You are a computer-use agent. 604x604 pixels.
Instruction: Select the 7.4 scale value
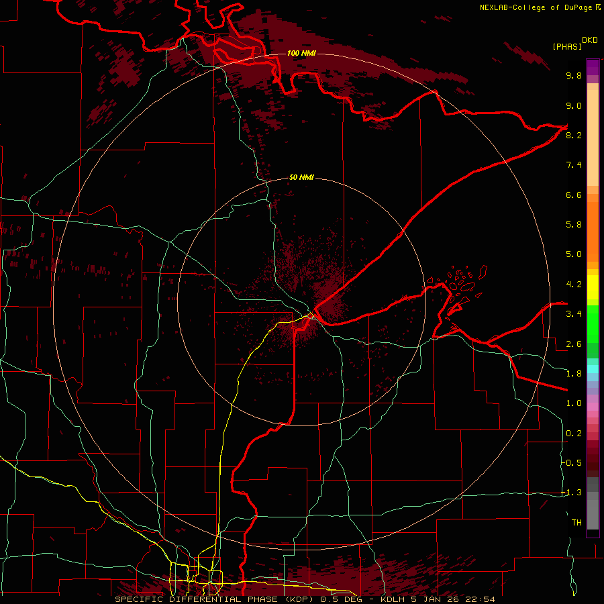point(574,165)
